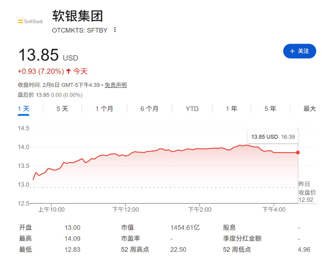Switch to the 1 年 chart range

click(232, 109)
